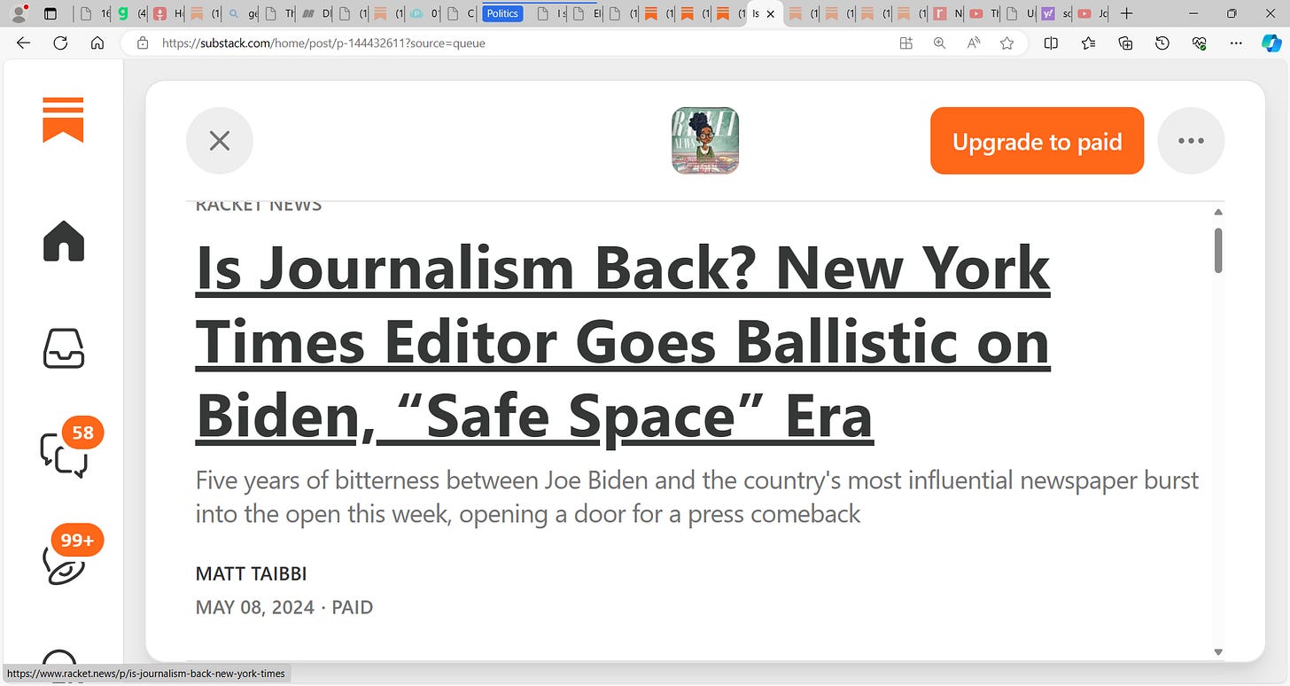Click the browser Back arrow
This screenshot has width=1290, height=686.
tap(23, 43)
